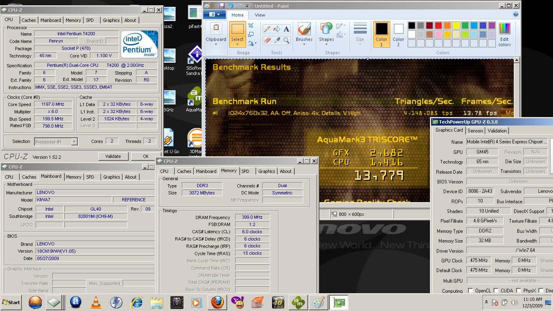Select the Color 1 foreground button
Image resolution: width=553 pixels, height=311 pixels.
pyautogui.click(x=381, y=34)
